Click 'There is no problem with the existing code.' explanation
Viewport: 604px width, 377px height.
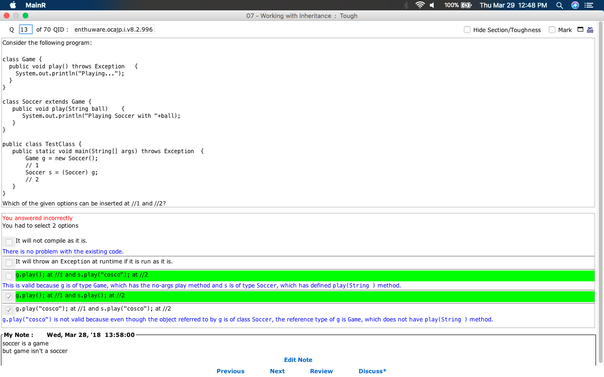coord(63,252)
